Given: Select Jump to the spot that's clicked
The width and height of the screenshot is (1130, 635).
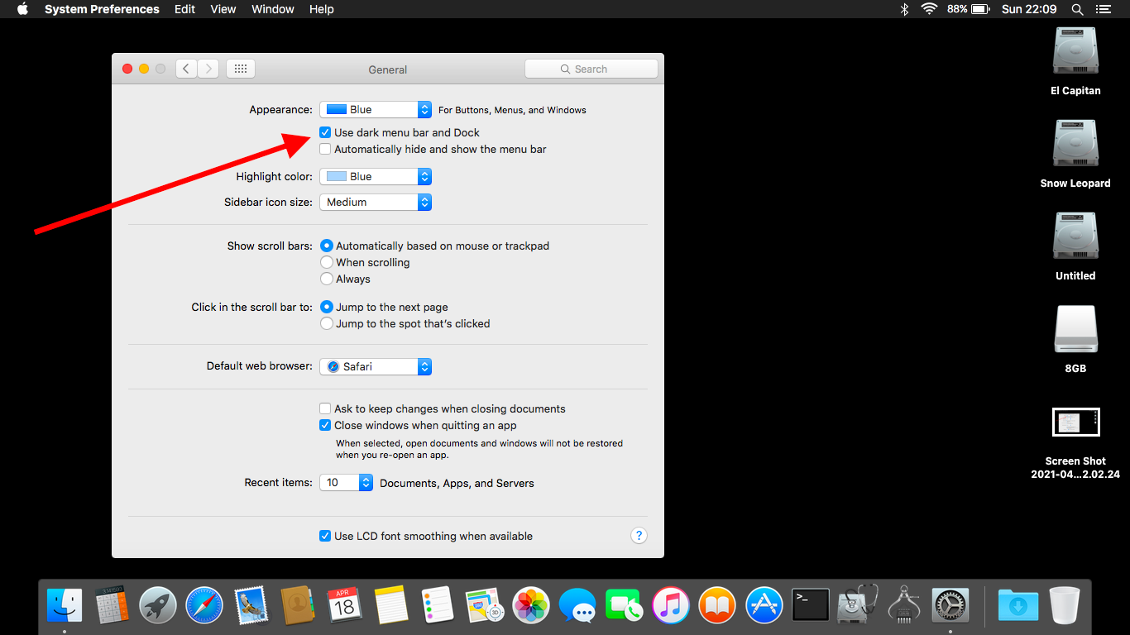Looking at the screenshot, I should point(327,323).
